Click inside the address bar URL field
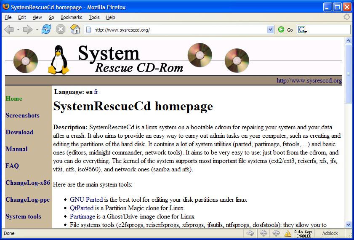Viewport: 354px width, 240px height. [x=179, y=30]
